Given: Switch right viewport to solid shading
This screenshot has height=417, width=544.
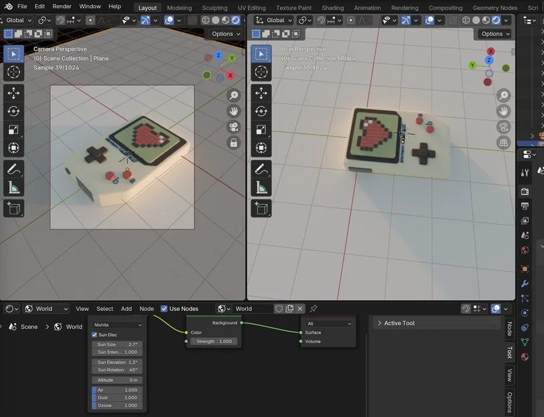Looking at the screenshot, I should [476, 21].
